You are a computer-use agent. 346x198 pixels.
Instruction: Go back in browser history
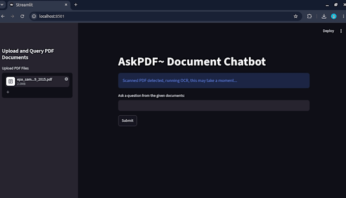coord(3,16)
